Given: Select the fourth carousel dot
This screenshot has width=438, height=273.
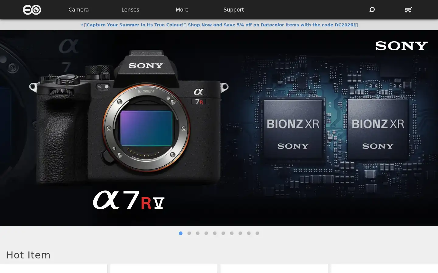Looking at the screenshot, I should [x=206, y=233].
